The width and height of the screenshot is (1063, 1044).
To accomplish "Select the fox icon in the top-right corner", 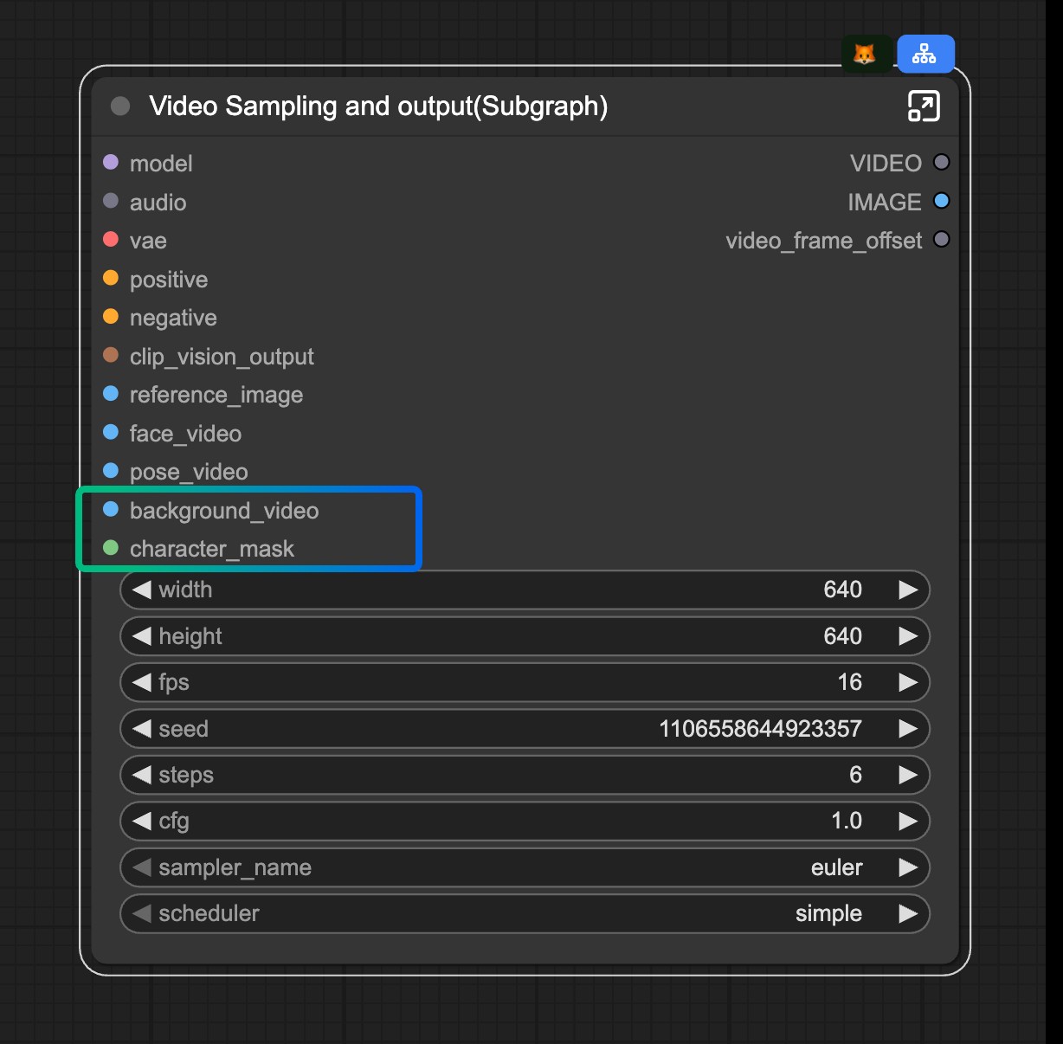I will coord(866,54).
